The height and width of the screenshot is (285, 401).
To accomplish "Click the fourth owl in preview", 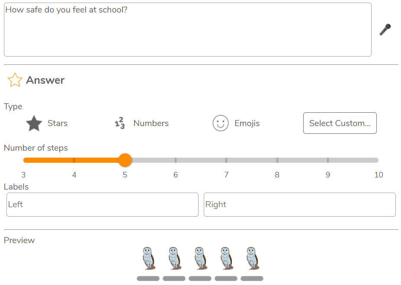I will coord(226,258).
